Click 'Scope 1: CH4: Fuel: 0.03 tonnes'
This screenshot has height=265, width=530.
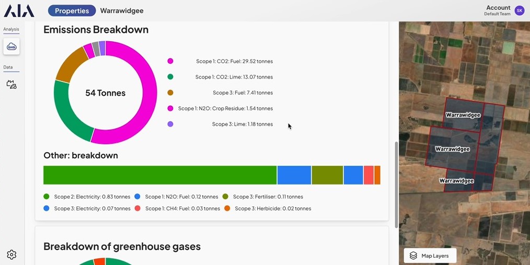pyautogui.click(x=182, y=208)
